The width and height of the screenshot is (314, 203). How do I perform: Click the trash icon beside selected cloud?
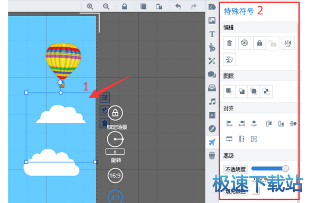coord(104,123)
